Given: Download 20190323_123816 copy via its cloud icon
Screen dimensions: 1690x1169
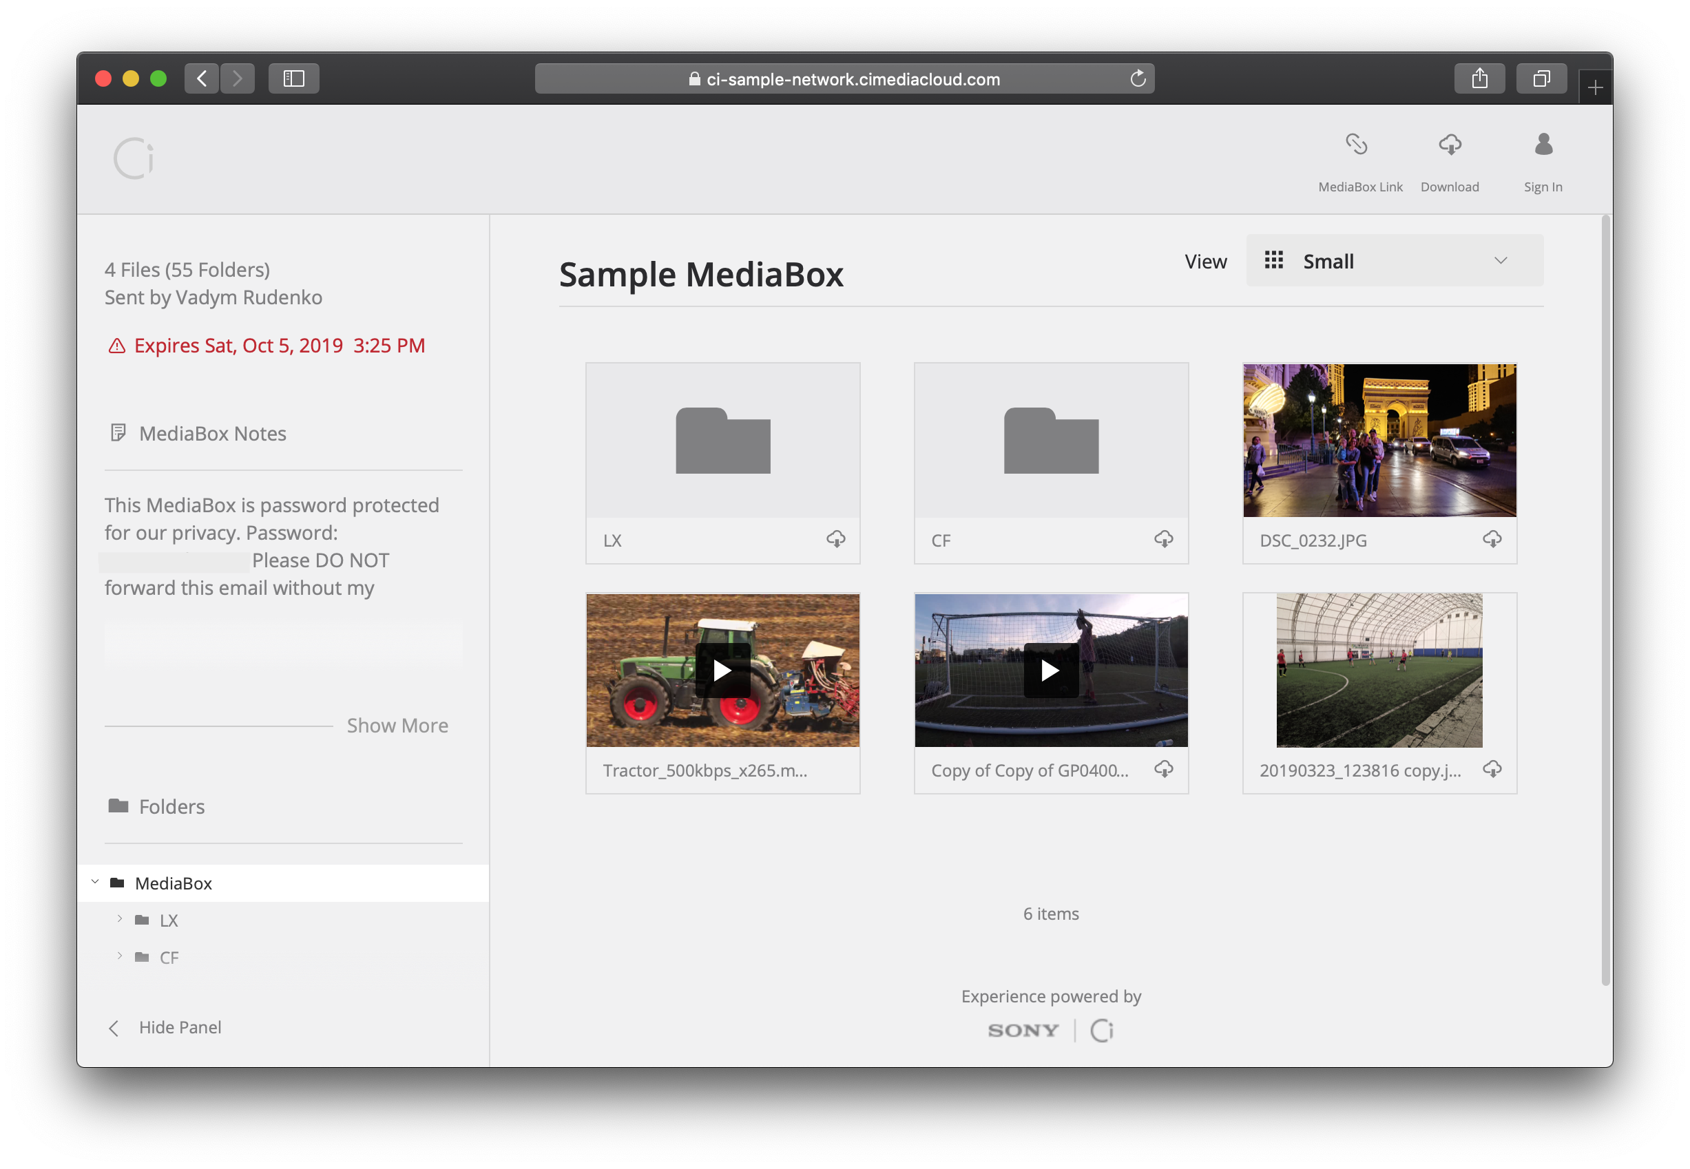Looking at the screenshot, I should coord(1492,770).
